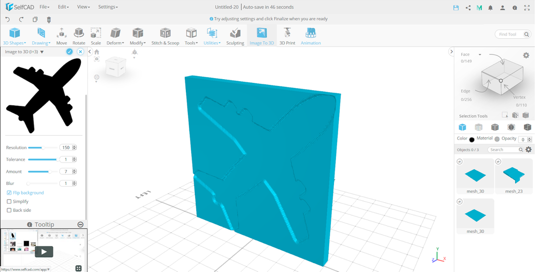Open the 3D Print tool
The width and height of the screenshot is (536, 272).
point(287,36)
